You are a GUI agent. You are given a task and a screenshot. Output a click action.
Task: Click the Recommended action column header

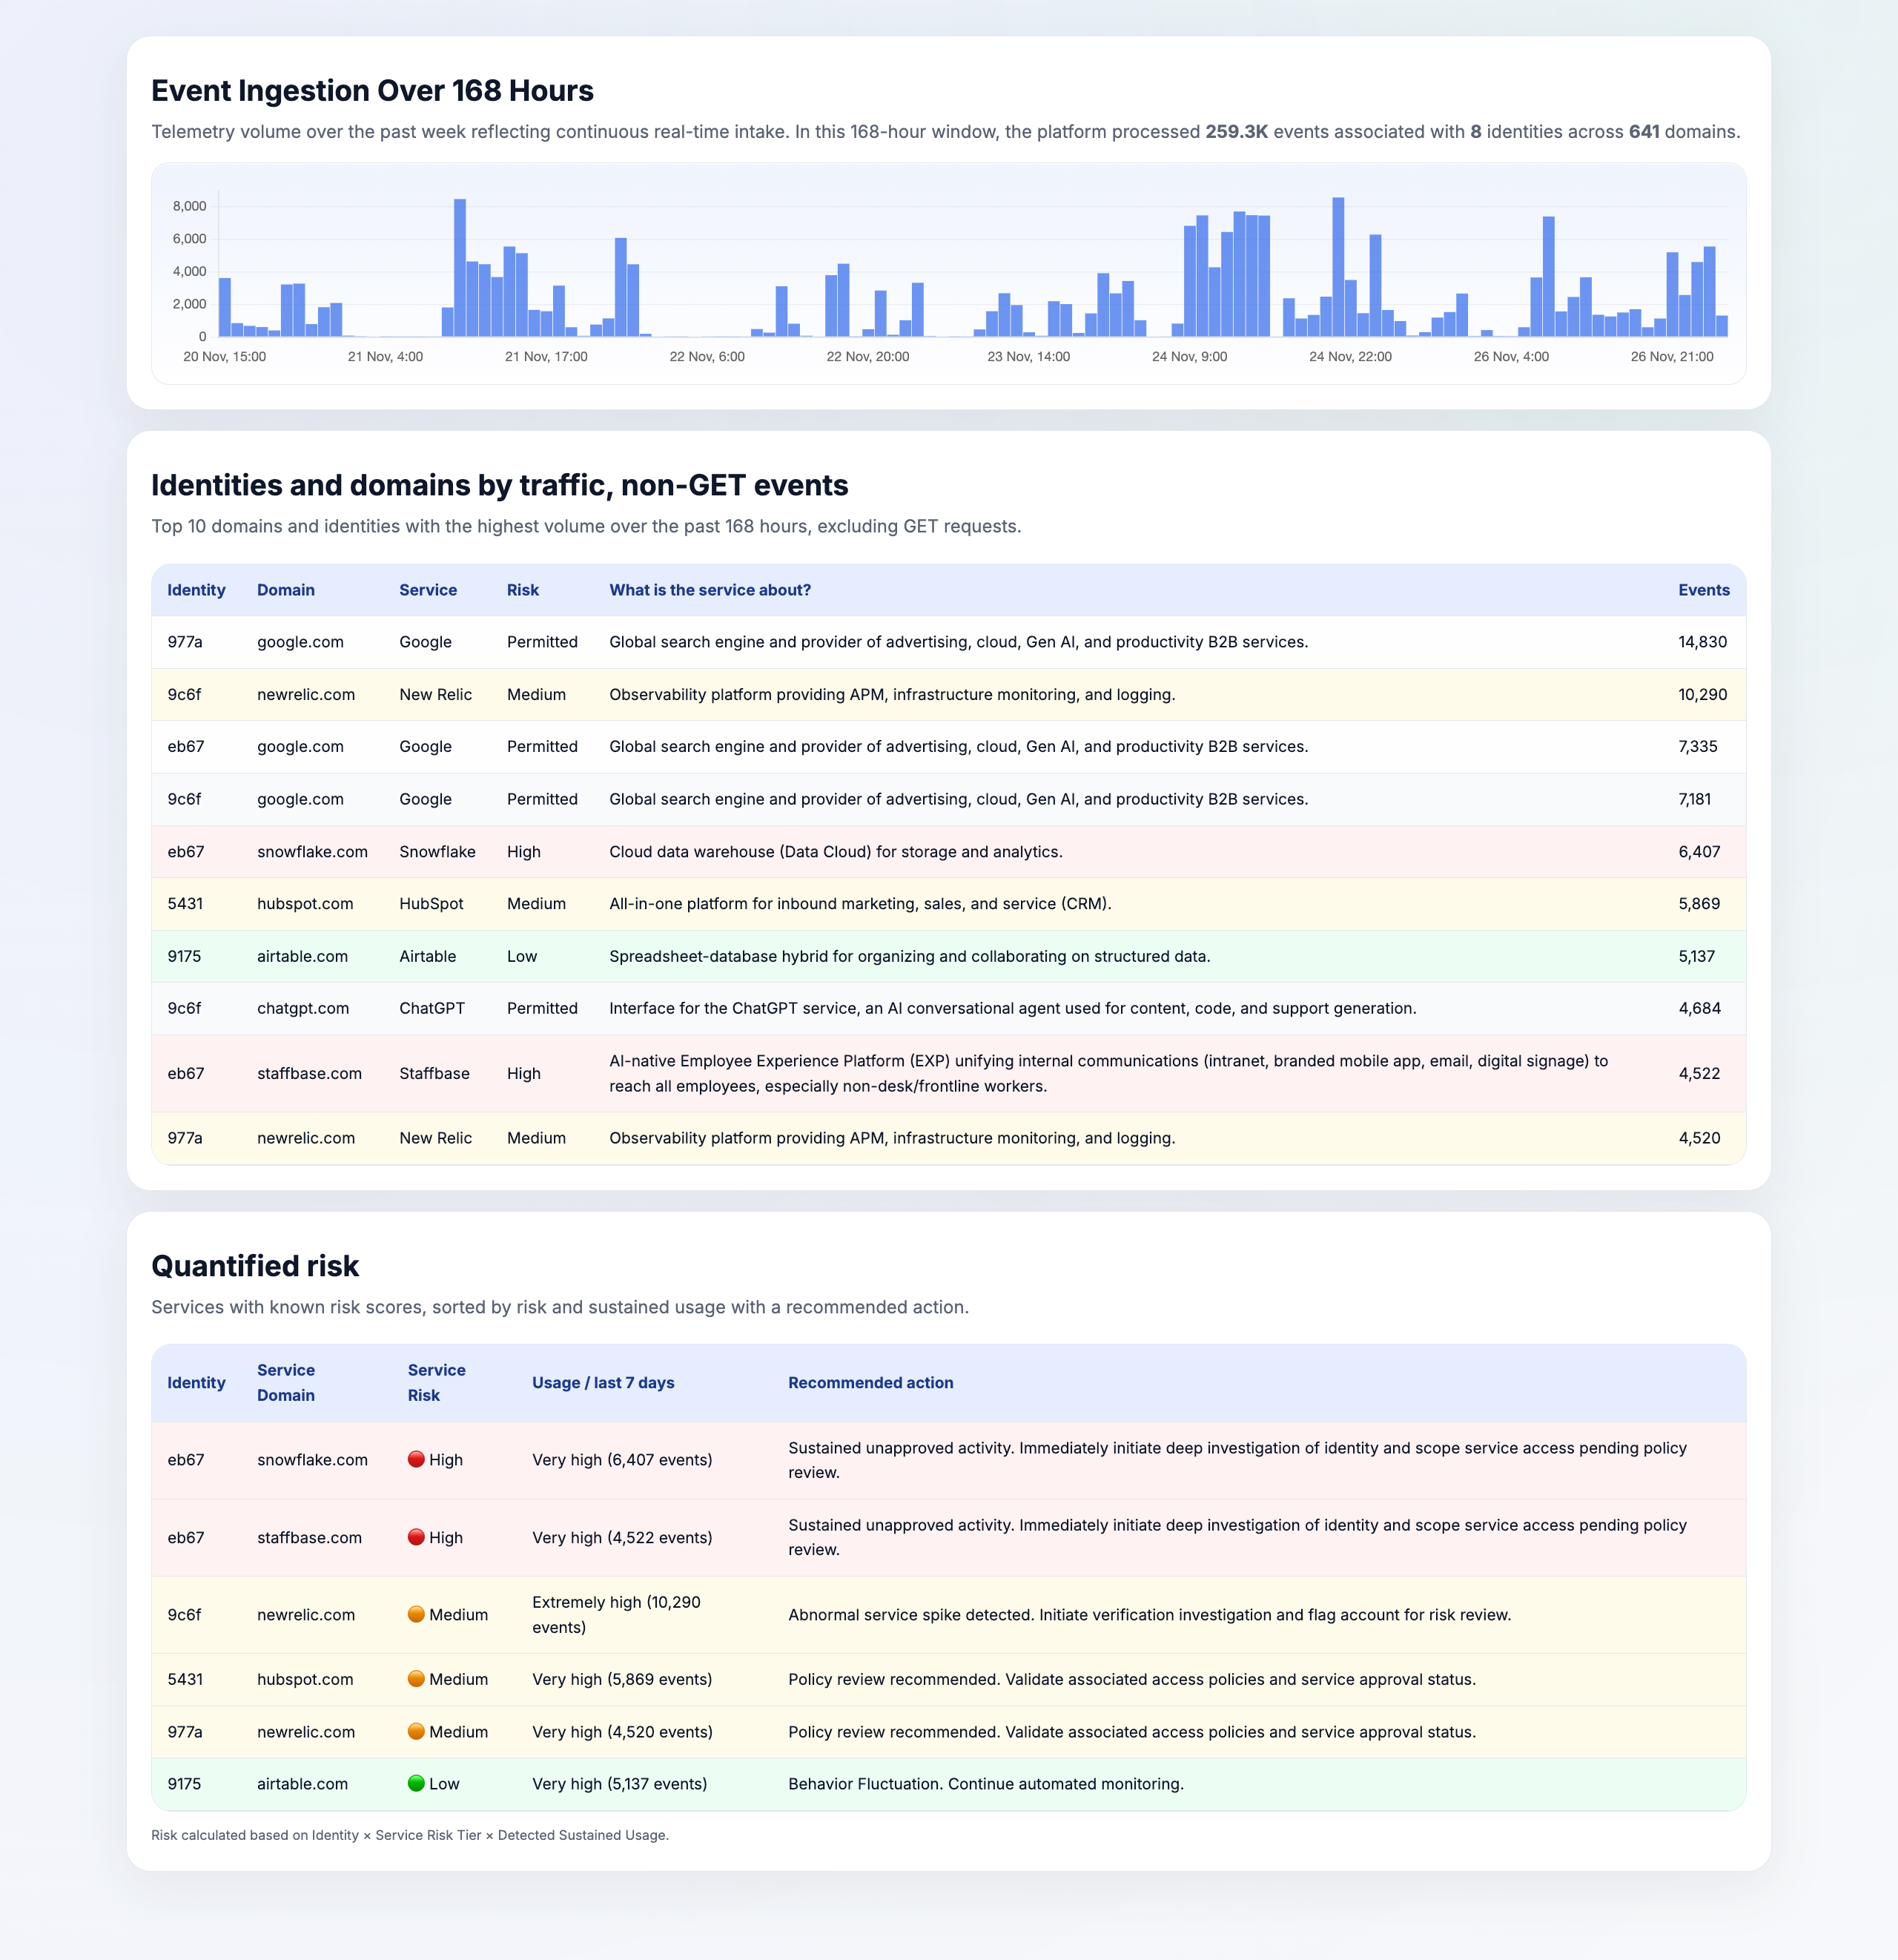coord(871,1382)
